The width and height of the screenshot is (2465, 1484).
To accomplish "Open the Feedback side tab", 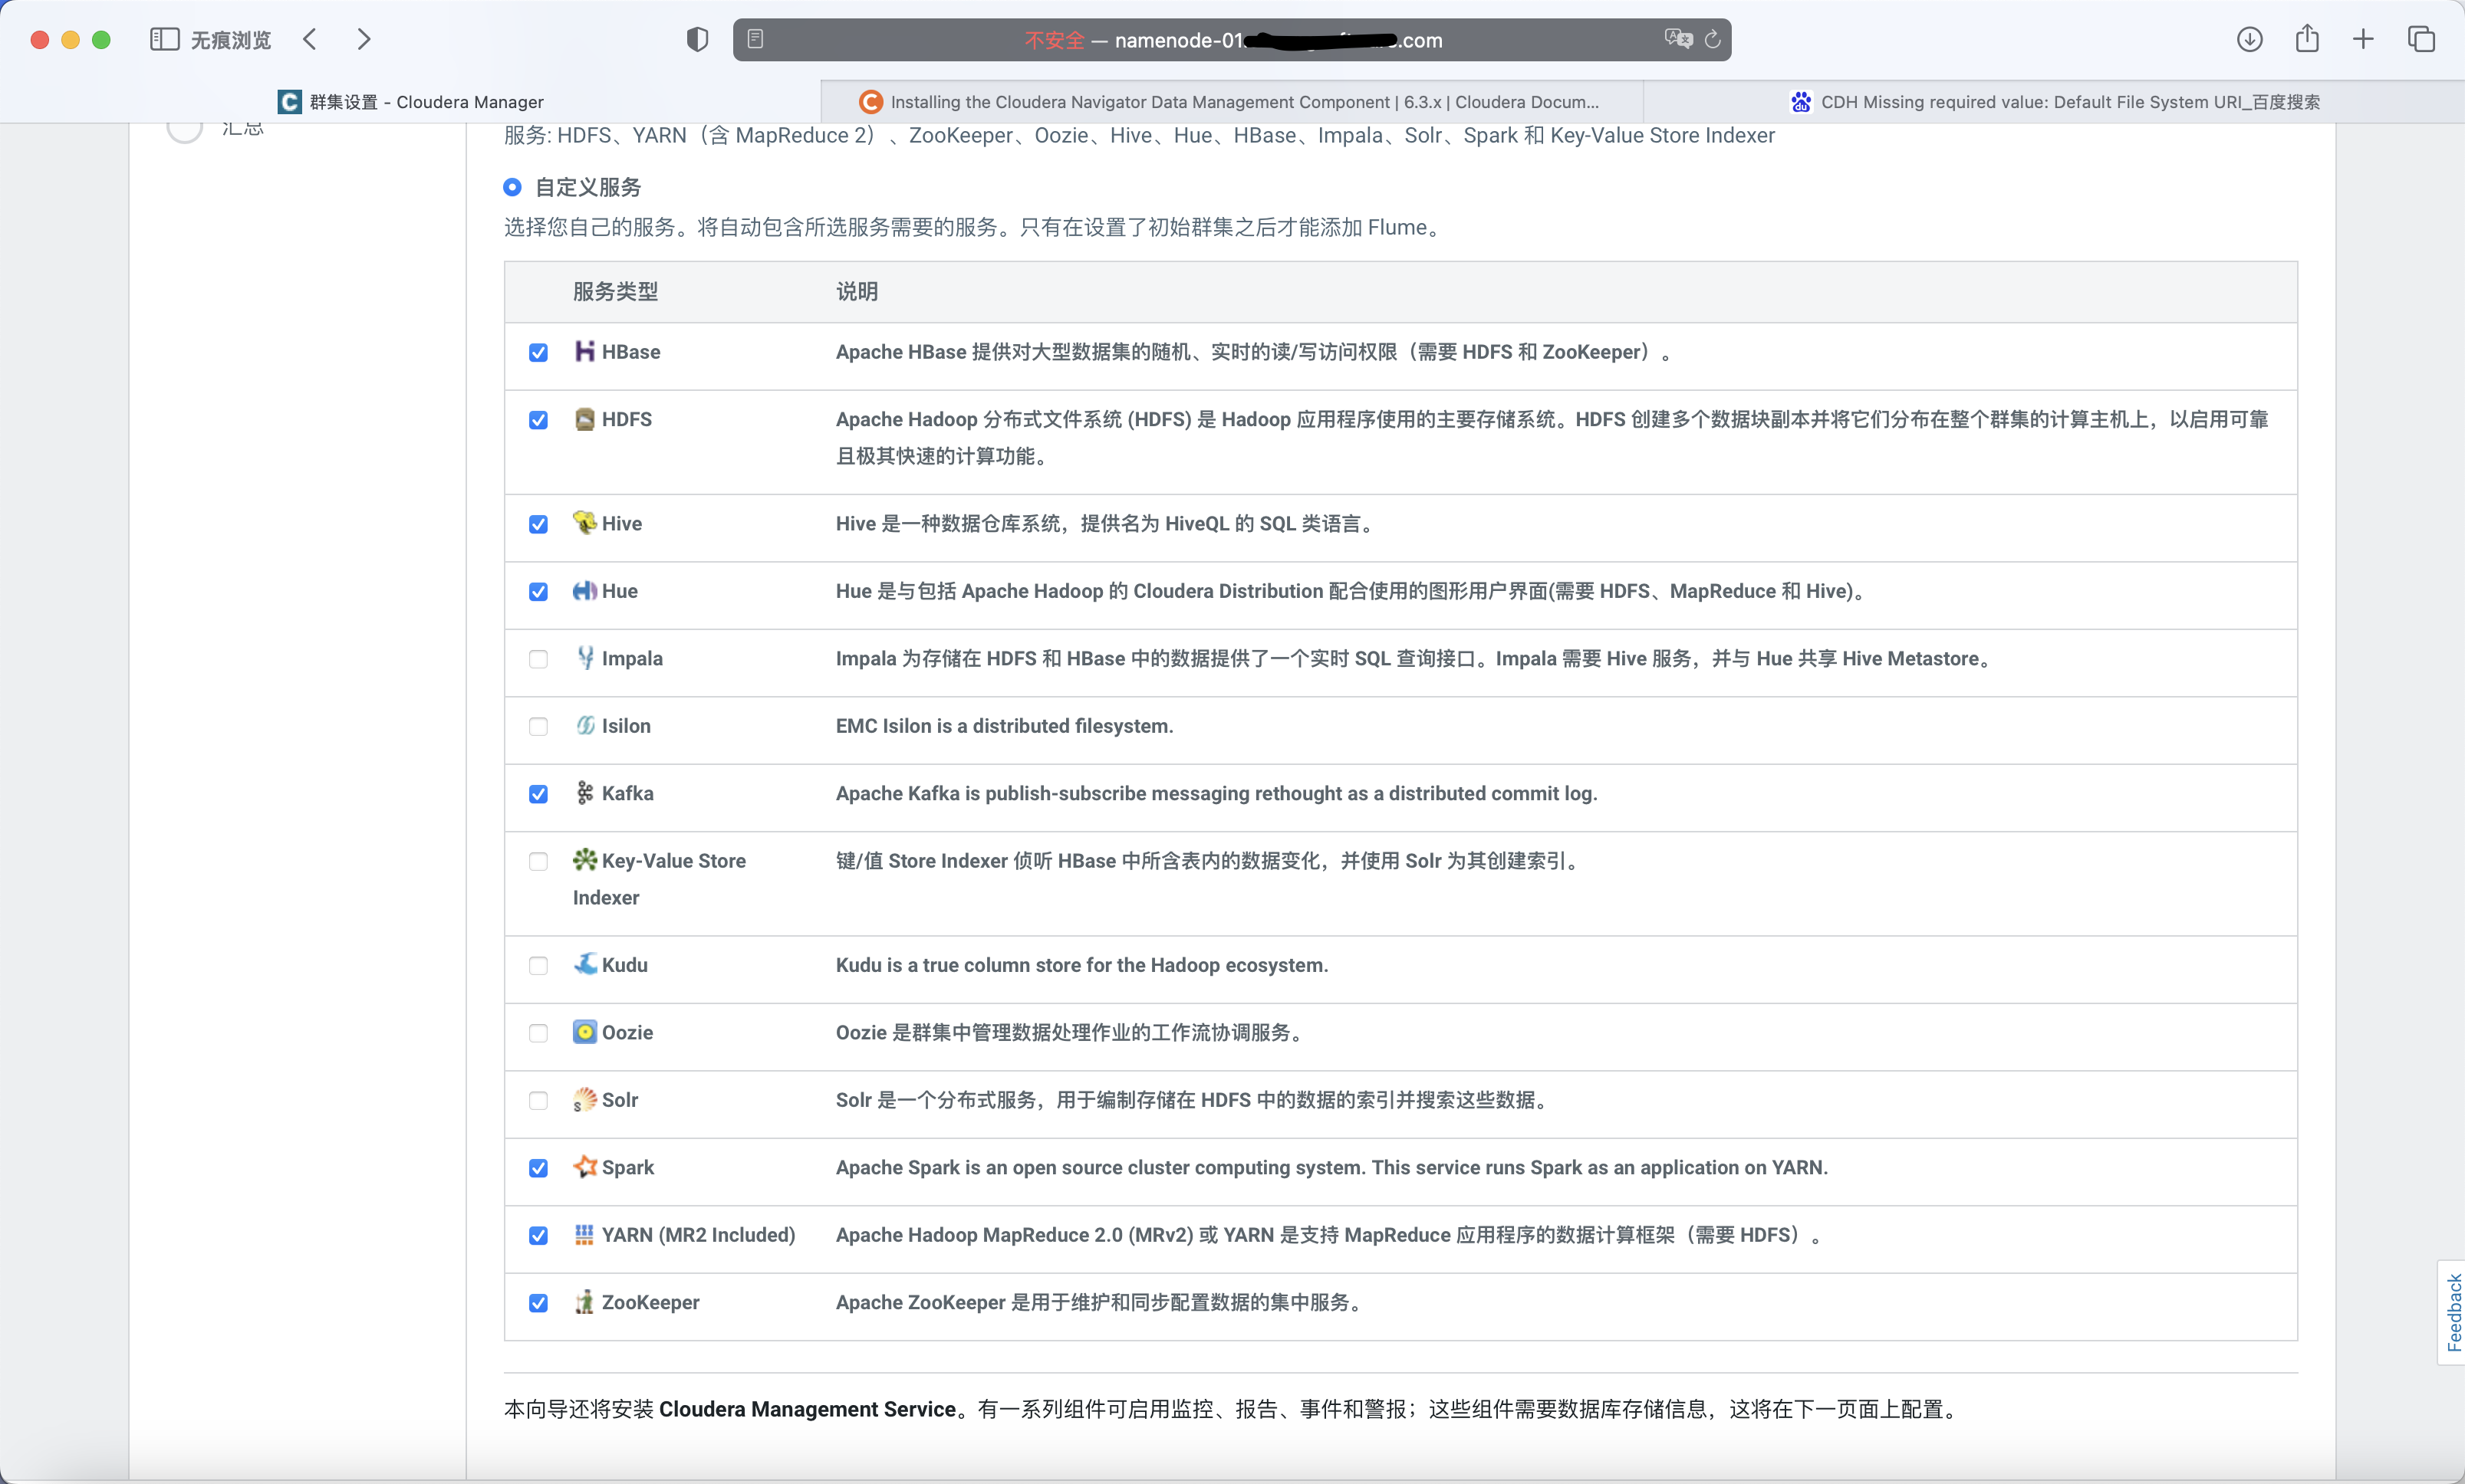I will [x=2452, y=1311].
